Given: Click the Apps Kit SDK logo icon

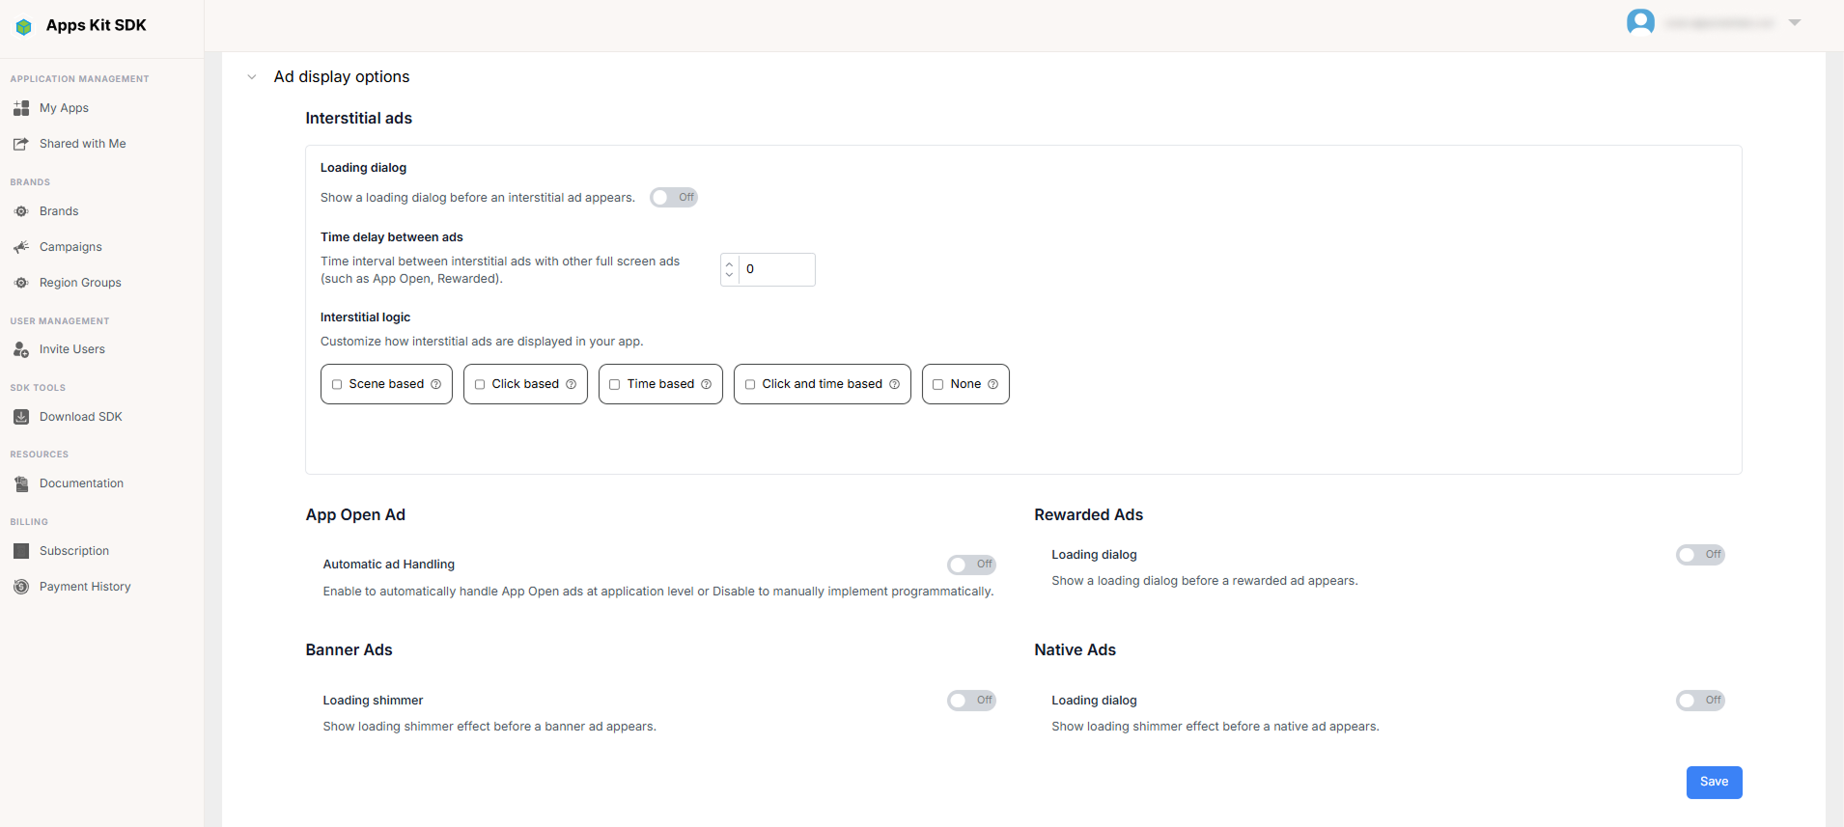Looking at the screenshot, I should 24,27.
